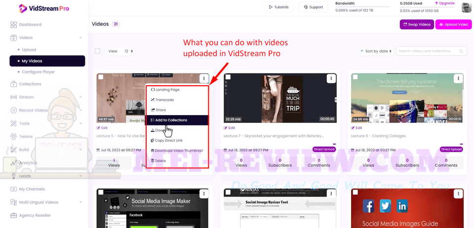
Task: Tick checkbox on Social Media Images Guide video
Action: coord(355,193)
